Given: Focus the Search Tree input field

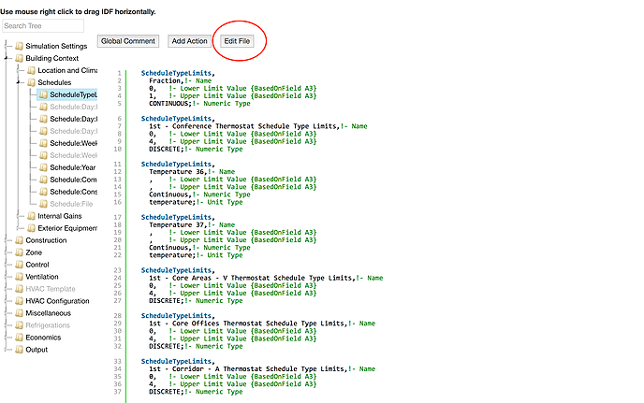Looking at the screenshot, I should pyautogui.click(x=43, y=26).
